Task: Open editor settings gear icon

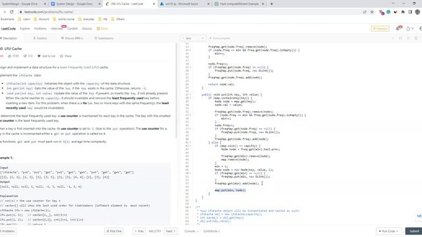Action: tap(416, 38)
